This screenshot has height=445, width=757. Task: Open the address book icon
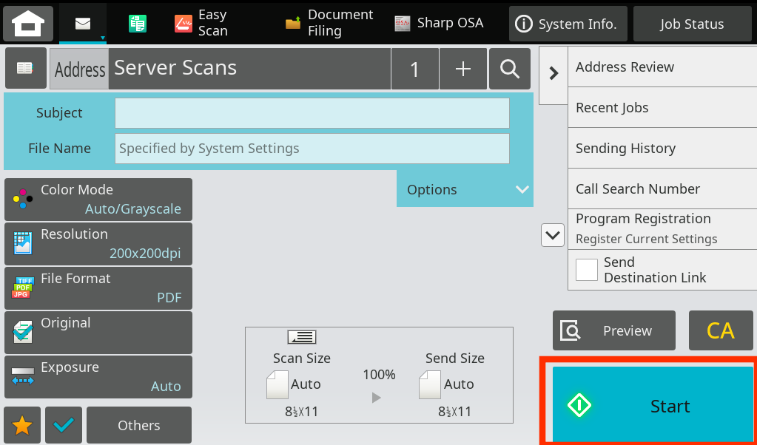click(x=25, y=68)
